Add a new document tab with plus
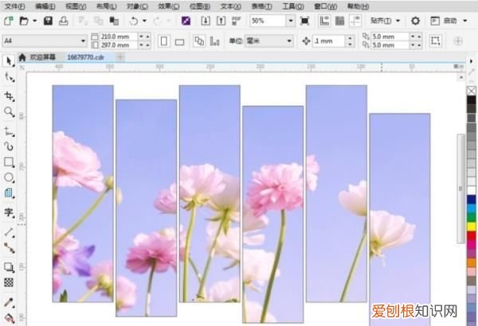 pyautogui.click(x=120, y=57)
